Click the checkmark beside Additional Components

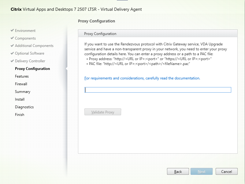[x=12, y=45]
